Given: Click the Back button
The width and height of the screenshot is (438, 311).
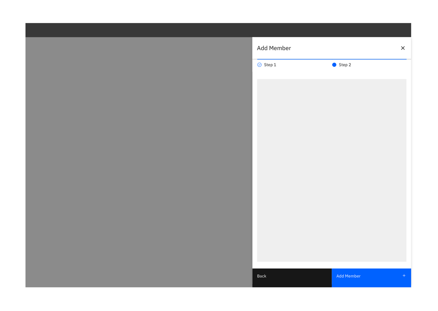Looking at the screenshot, I should click(292, 278).
